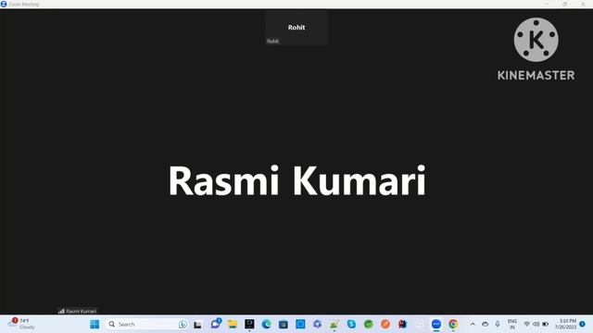The image size is (593, 333).
Task: Open the volume speaker tray icon
Action: [536, 324]
